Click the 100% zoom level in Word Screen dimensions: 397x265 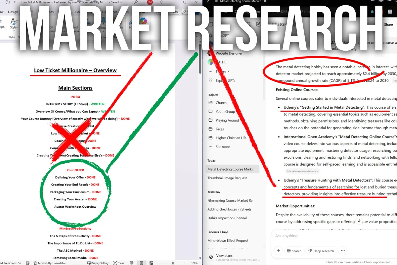[x=194, y=263]
